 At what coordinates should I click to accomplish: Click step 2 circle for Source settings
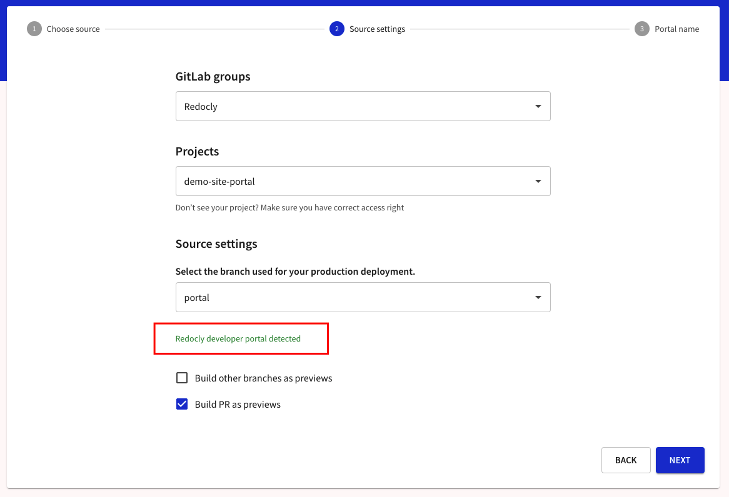[336, 29]
